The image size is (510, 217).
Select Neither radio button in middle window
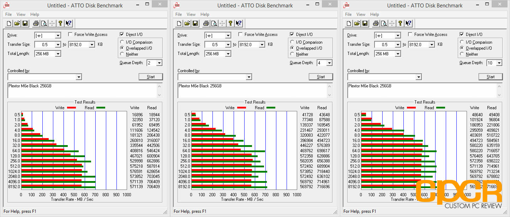tap(293, 54)
